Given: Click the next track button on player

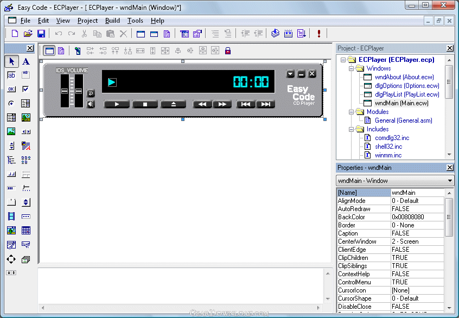Looking at the screenshot, I should click(265, 104).
